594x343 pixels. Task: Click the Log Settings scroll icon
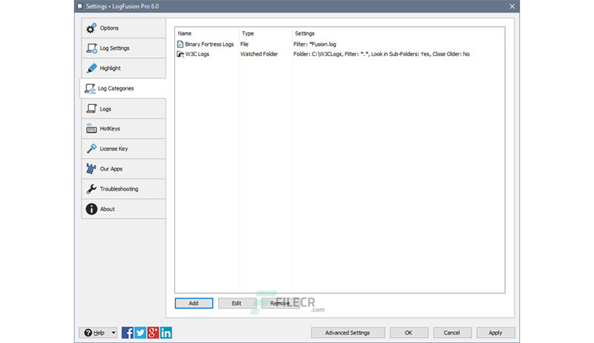[x=91, y=48]
